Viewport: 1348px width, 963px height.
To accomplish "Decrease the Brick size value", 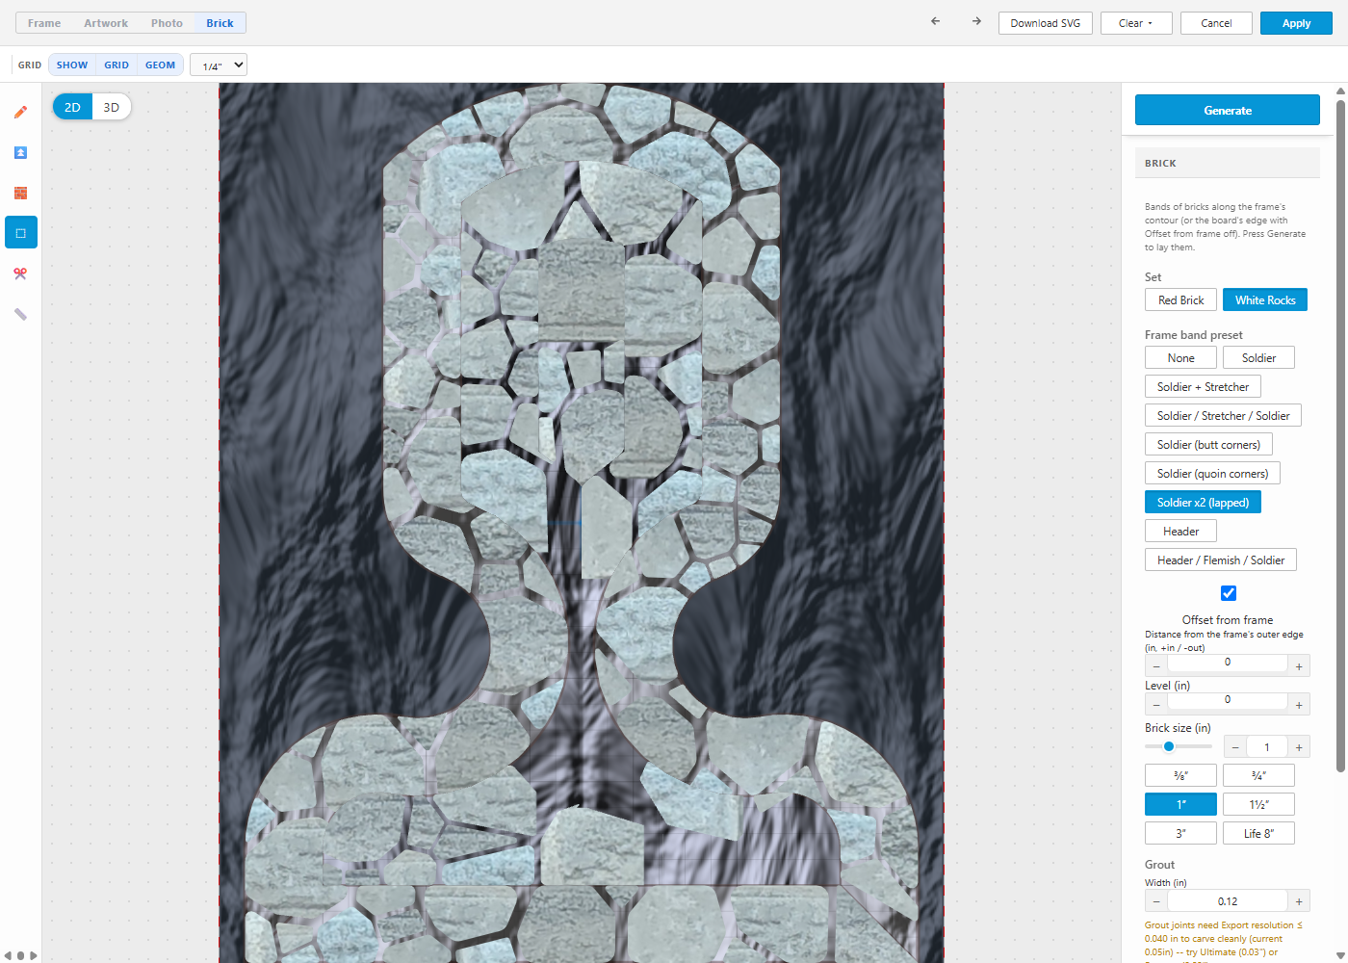I will click(x=1235, y=747).
